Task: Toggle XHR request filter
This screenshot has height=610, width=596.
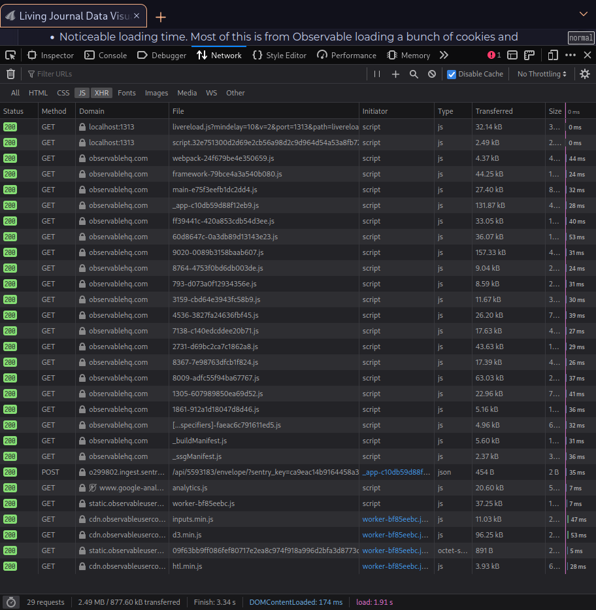Action: coord(101,93)
